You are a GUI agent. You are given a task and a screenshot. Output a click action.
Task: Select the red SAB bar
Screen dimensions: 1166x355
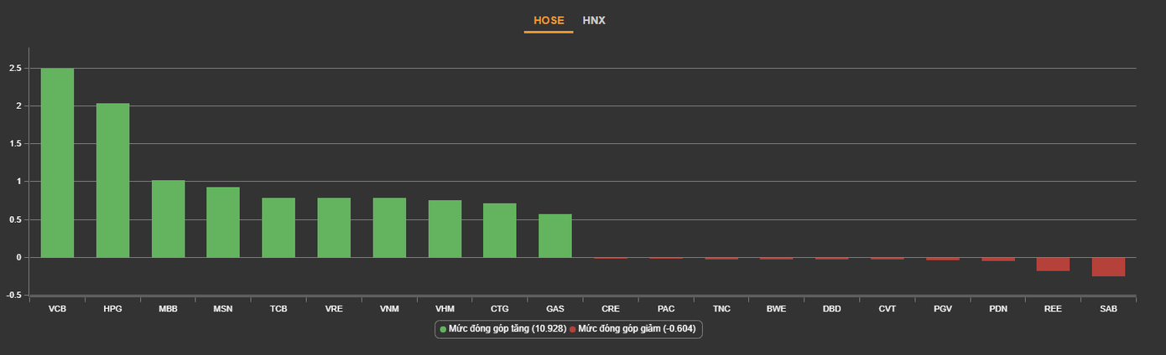pos(1108,267)
